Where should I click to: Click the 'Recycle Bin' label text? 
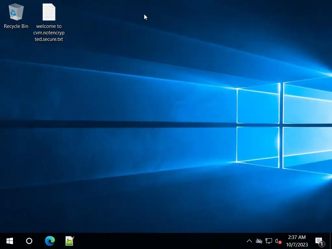(x=16, y=26)
